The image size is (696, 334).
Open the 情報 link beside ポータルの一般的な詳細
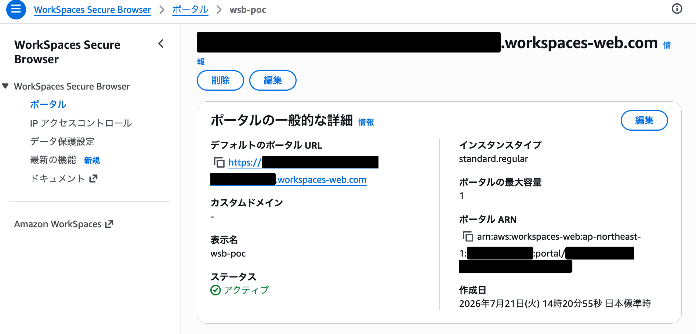pos(366,122)
